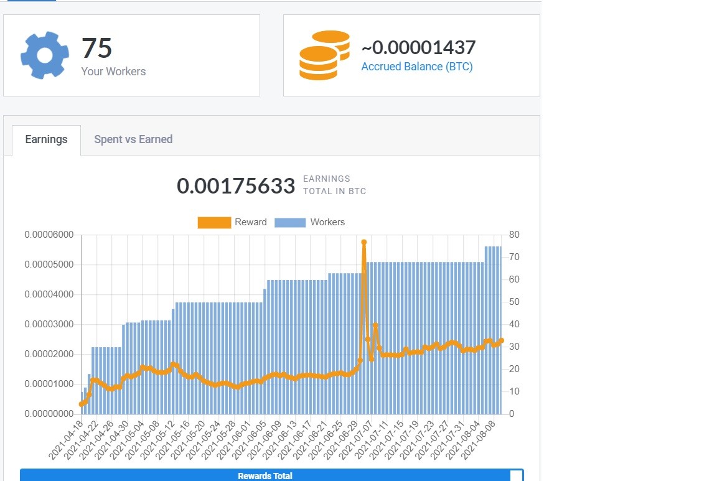Toggle the orange Reward legend swatch
The image size is (717, 481).
(x=214, y=223)
